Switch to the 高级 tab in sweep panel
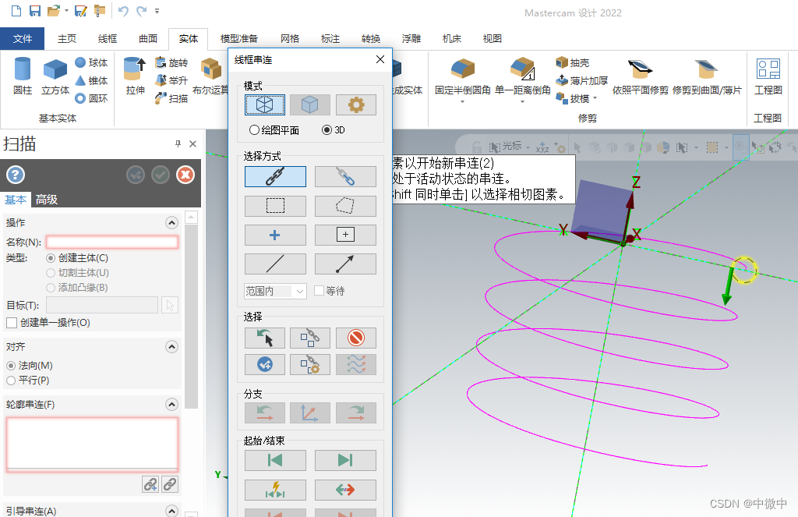Screen dimensions: 798x517 coord(46,200)
